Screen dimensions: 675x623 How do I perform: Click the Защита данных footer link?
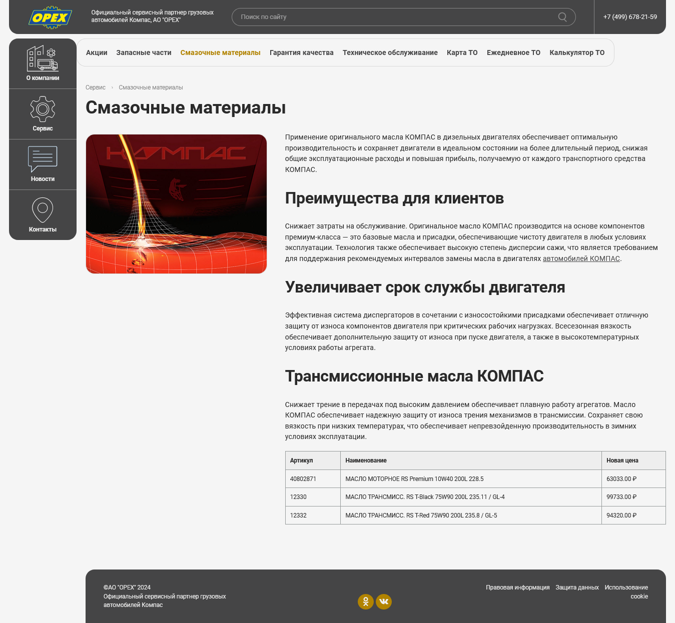(x=576, y=587)
